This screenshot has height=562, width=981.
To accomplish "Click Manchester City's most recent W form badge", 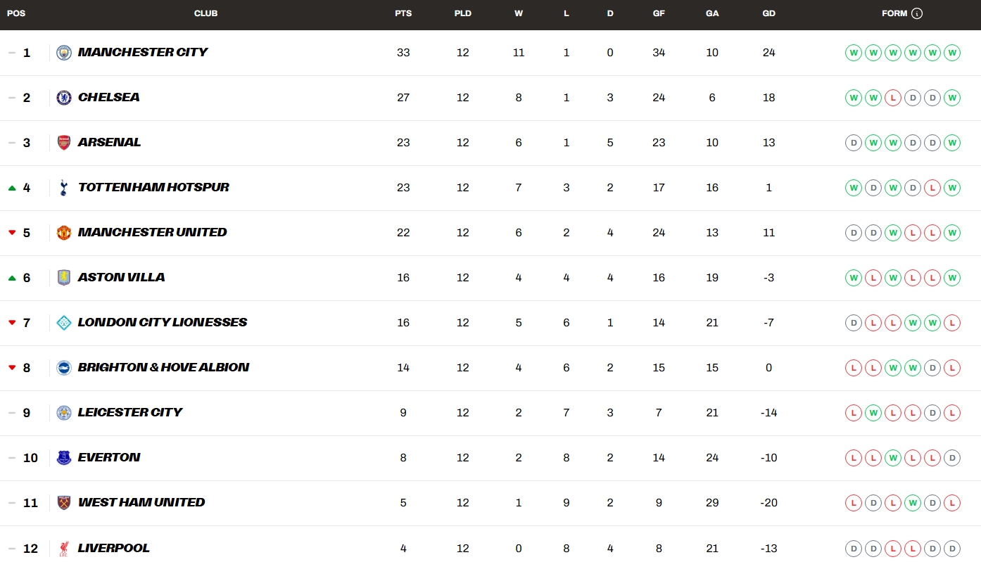I will pos(952,53).
